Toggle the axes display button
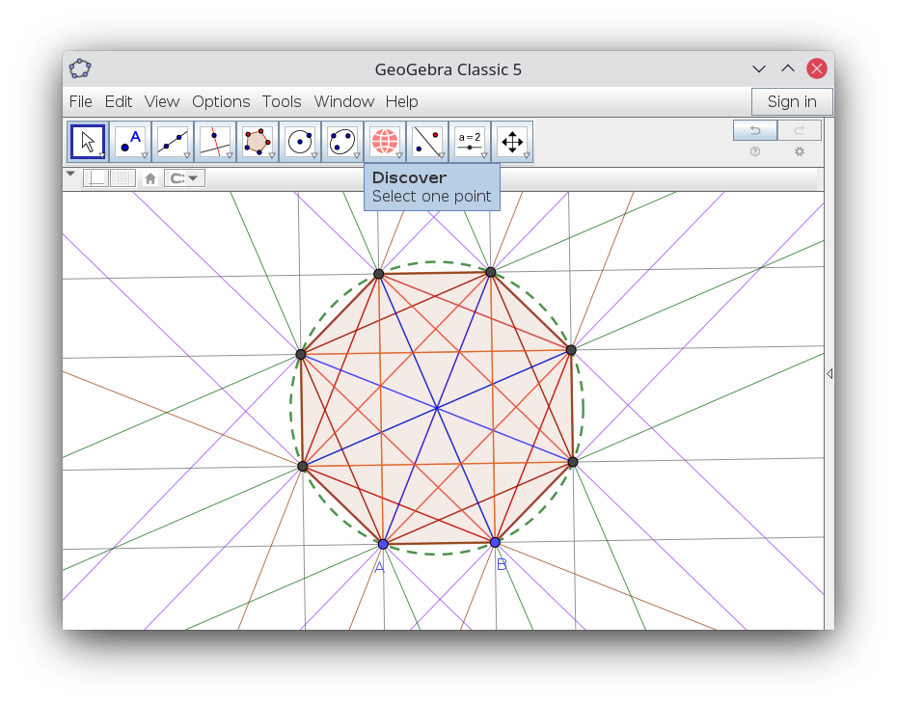The width and height of the screenshot is (897, 704). (95, 178)
